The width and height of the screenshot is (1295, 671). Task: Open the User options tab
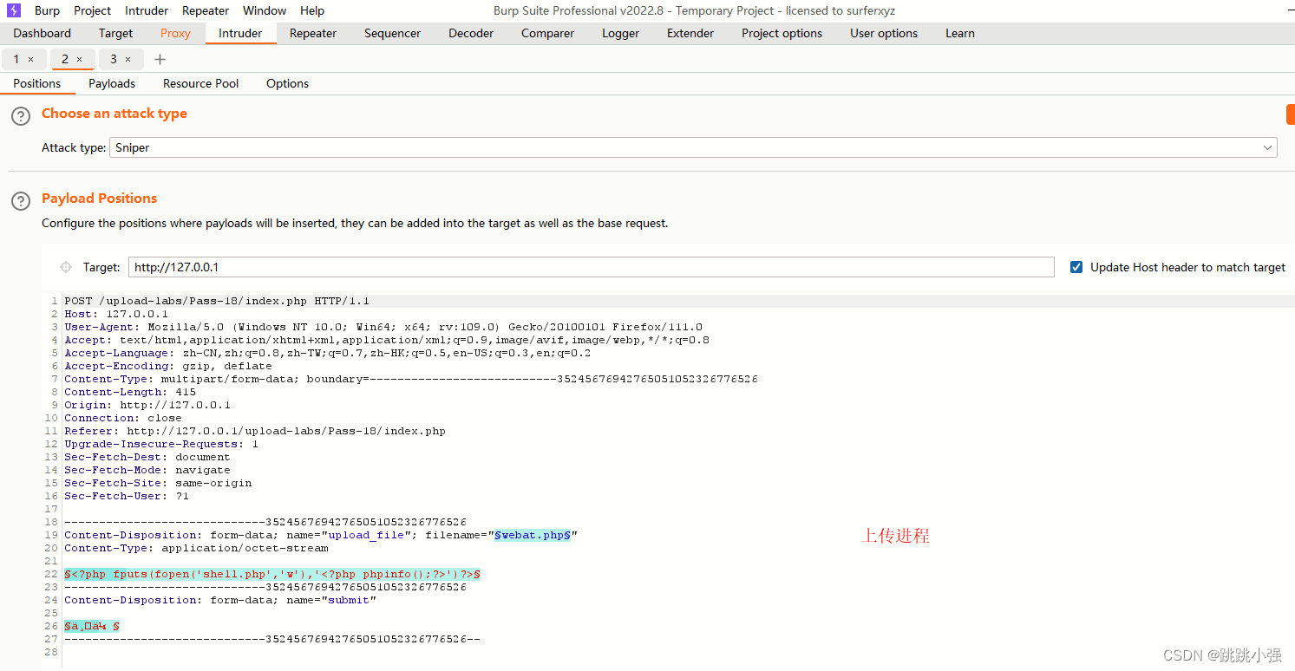tap(884, 33)
